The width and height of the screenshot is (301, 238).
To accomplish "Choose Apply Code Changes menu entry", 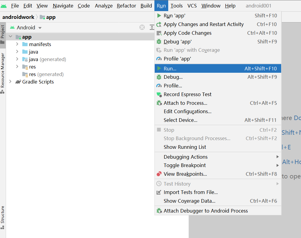I will (x=218, y=33).
